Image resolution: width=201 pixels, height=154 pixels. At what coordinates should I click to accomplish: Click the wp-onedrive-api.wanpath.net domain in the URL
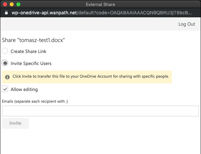coord(43,13)
